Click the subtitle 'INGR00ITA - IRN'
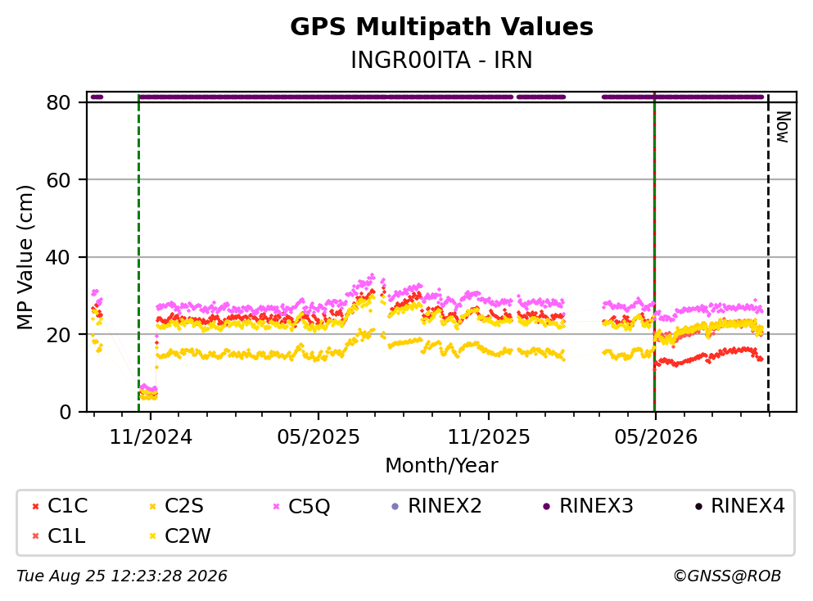This screenshot has height=601, width=813. 441,60
